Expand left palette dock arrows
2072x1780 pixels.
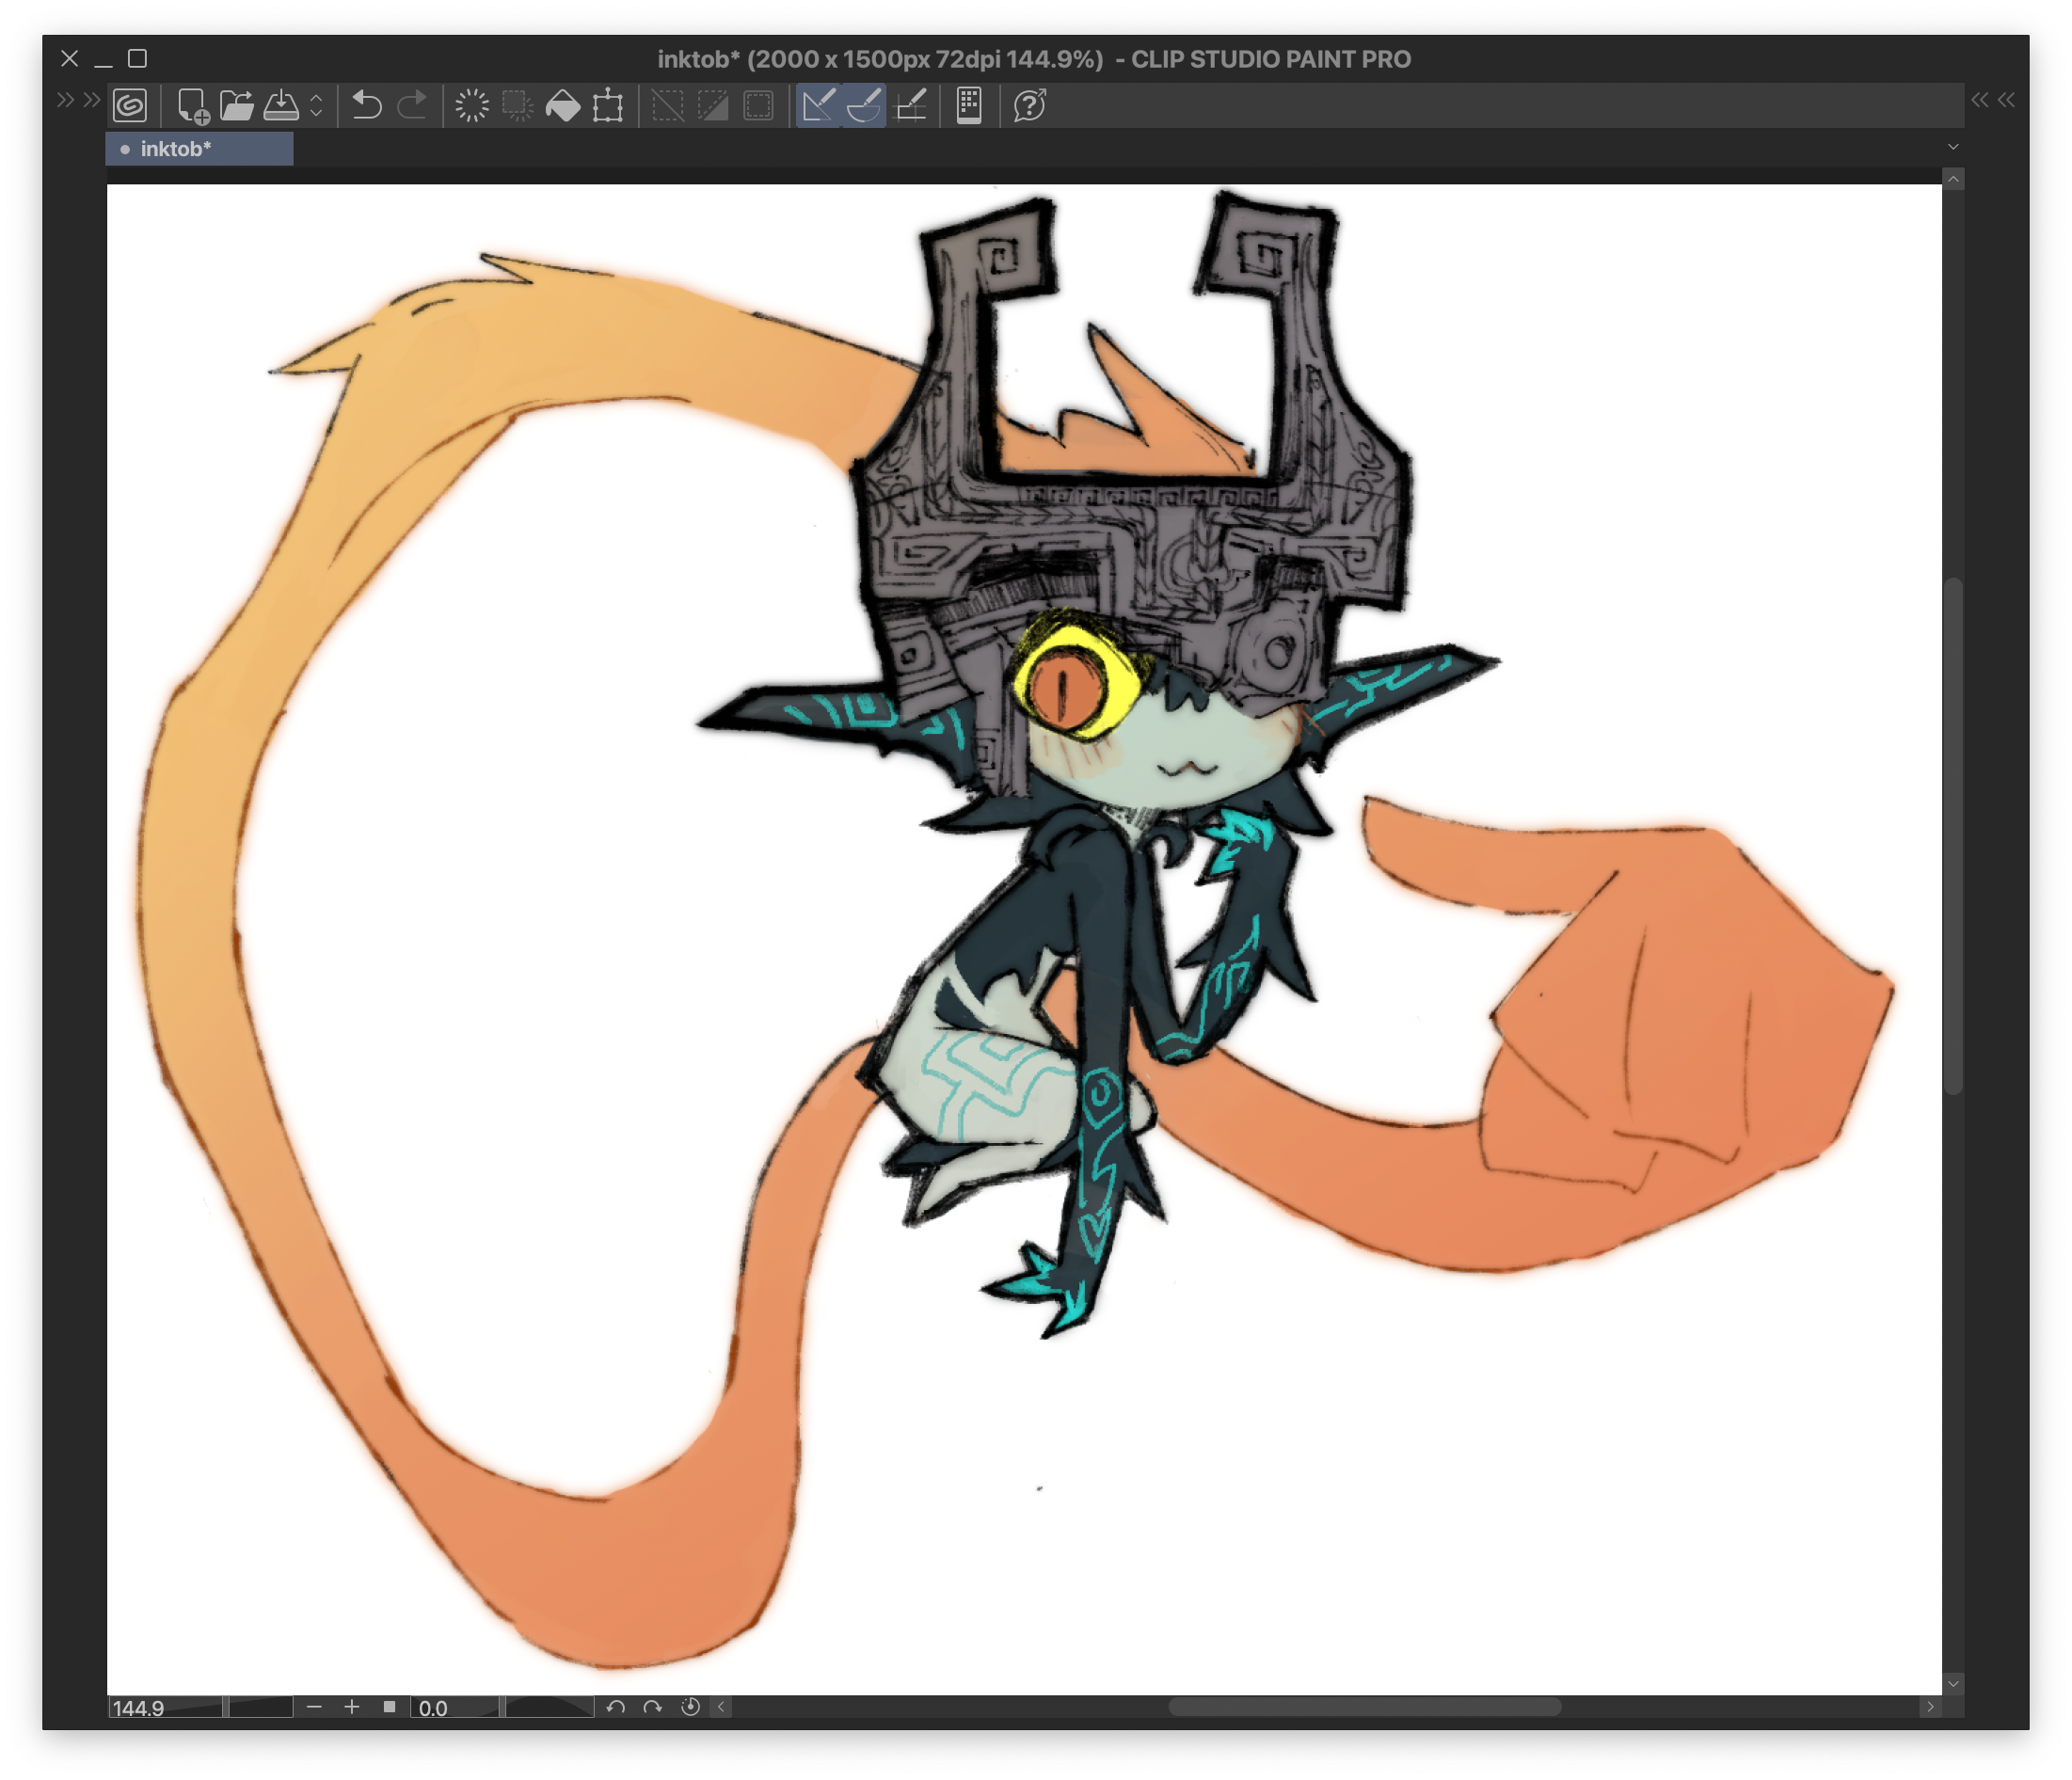66,99
